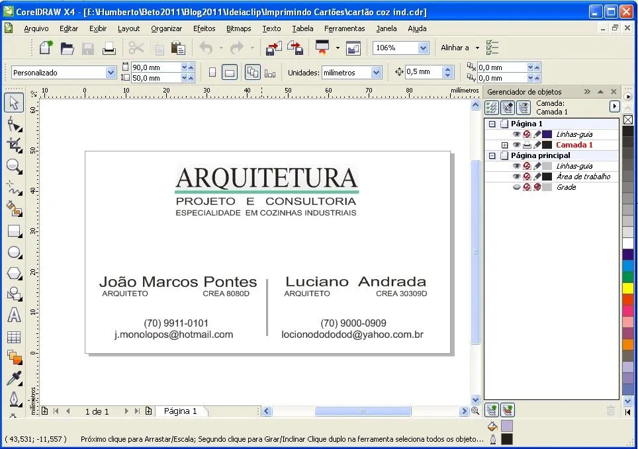The image size is (638, 449).
Task: Open the Alinhar a dropdown
Action: point(477,48)
